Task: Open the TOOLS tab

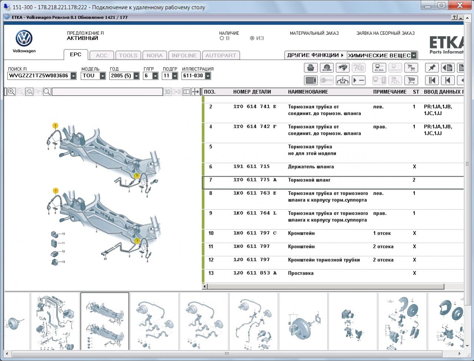Action: pyautogui.click(x=128, y=56)
